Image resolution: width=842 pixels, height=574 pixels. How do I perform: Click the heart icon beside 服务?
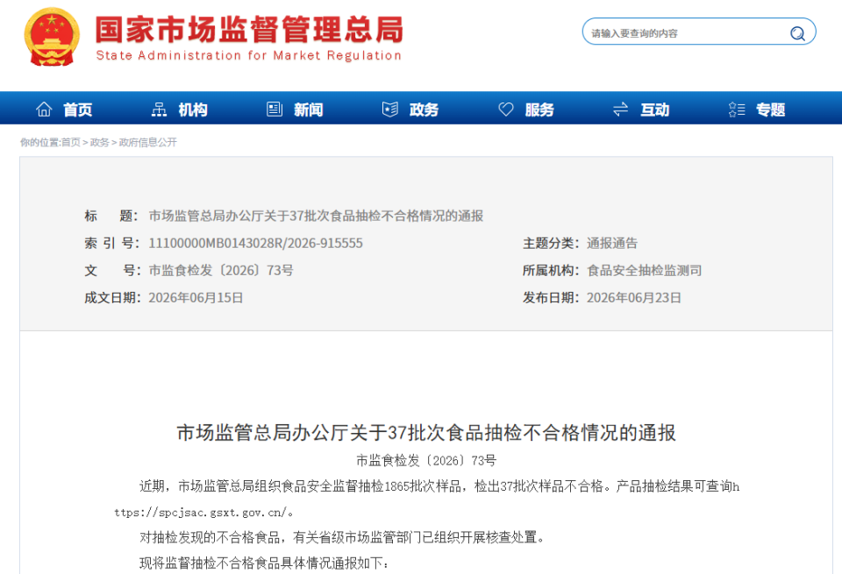[506, 110]
